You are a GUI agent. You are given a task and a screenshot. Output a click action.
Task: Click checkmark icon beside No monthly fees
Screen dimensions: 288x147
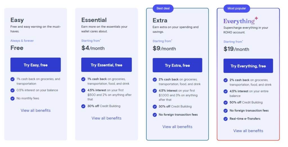pos(12,98)
